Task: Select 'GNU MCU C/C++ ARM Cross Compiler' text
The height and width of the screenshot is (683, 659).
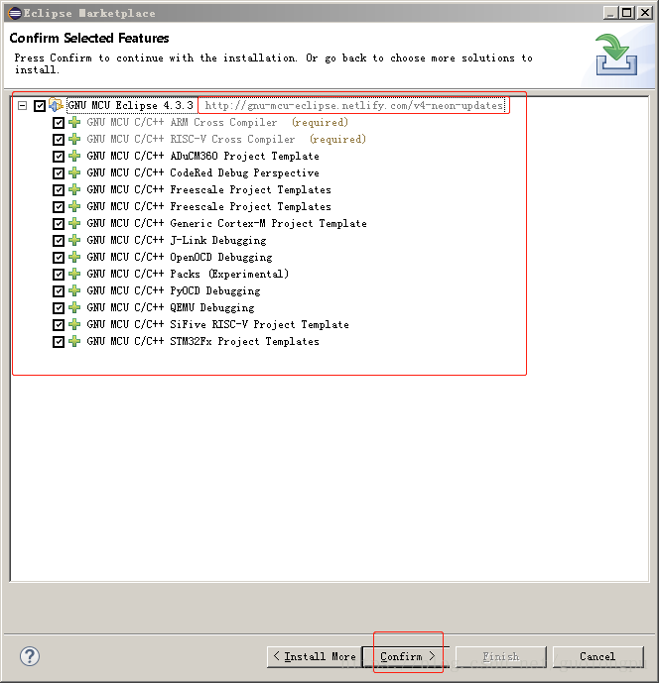Action: point(182,122)
